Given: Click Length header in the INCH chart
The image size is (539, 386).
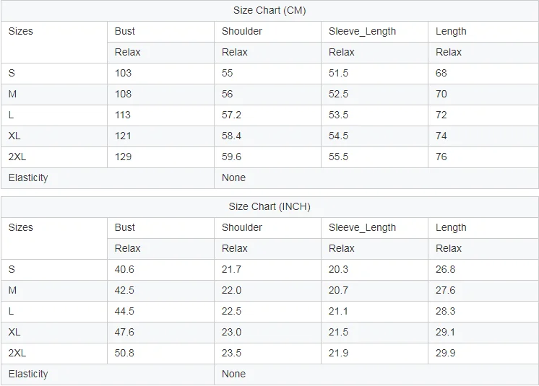Looking at the screenshot, I should click(451, 227).
